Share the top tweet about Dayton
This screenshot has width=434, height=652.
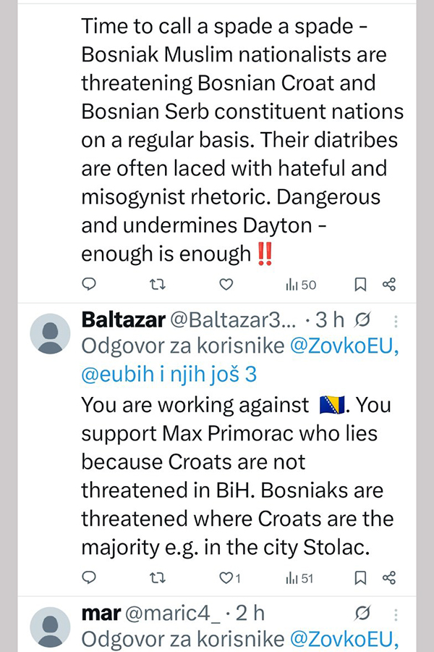[x=389, y=284]
